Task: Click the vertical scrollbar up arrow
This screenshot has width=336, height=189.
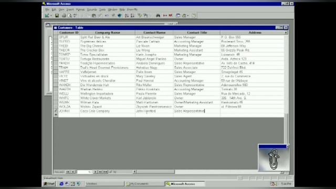Action: click(x=286, y=33)
